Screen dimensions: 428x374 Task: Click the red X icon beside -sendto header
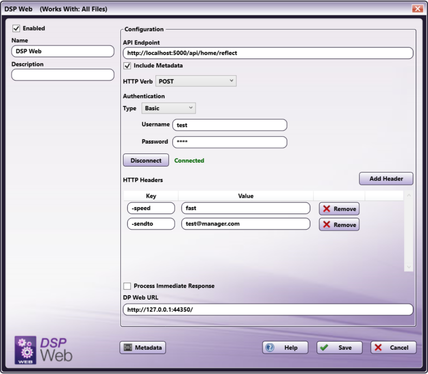click(326, 224)
